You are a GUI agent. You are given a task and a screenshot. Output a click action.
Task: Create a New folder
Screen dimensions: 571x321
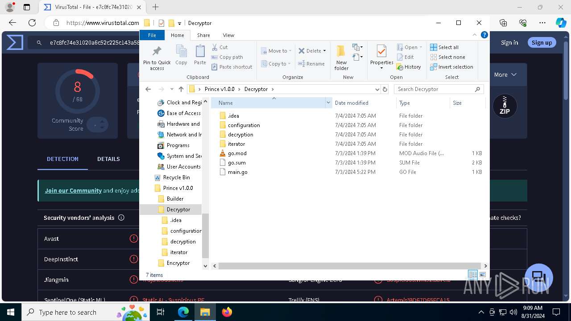[x=341, y=58]
